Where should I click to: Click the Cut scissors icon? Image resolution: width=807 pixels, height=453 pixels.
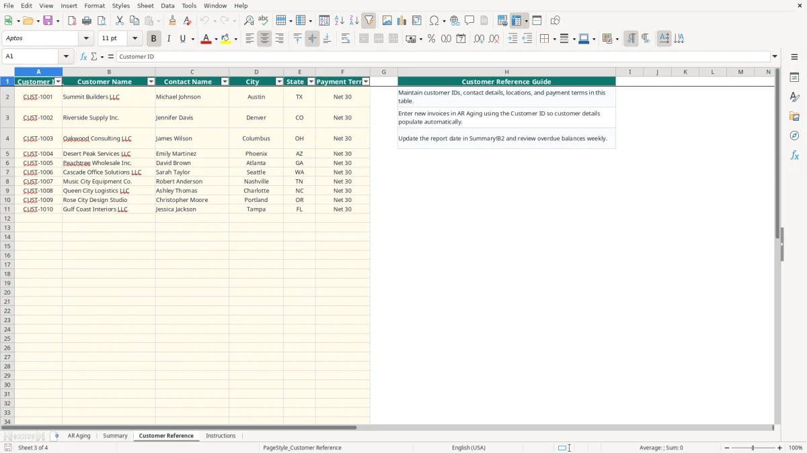pyautogui.click(x=120, y=21)
